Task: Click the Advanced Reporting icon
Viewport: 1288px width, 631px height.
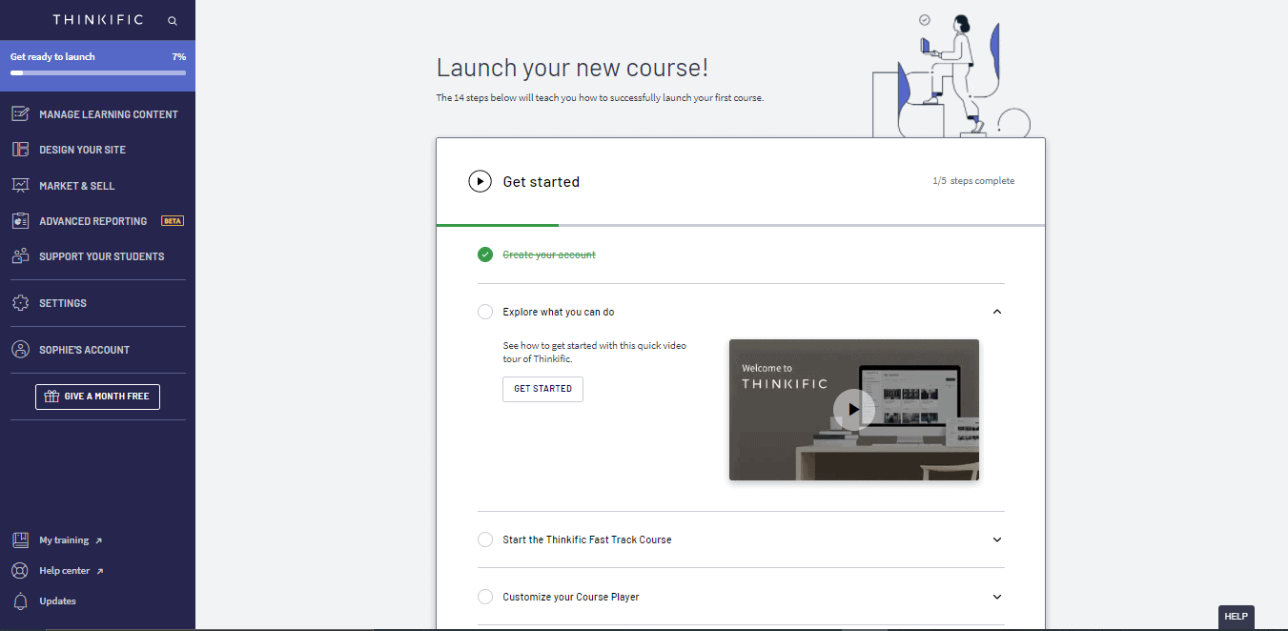Action: [x=20, y=221]
